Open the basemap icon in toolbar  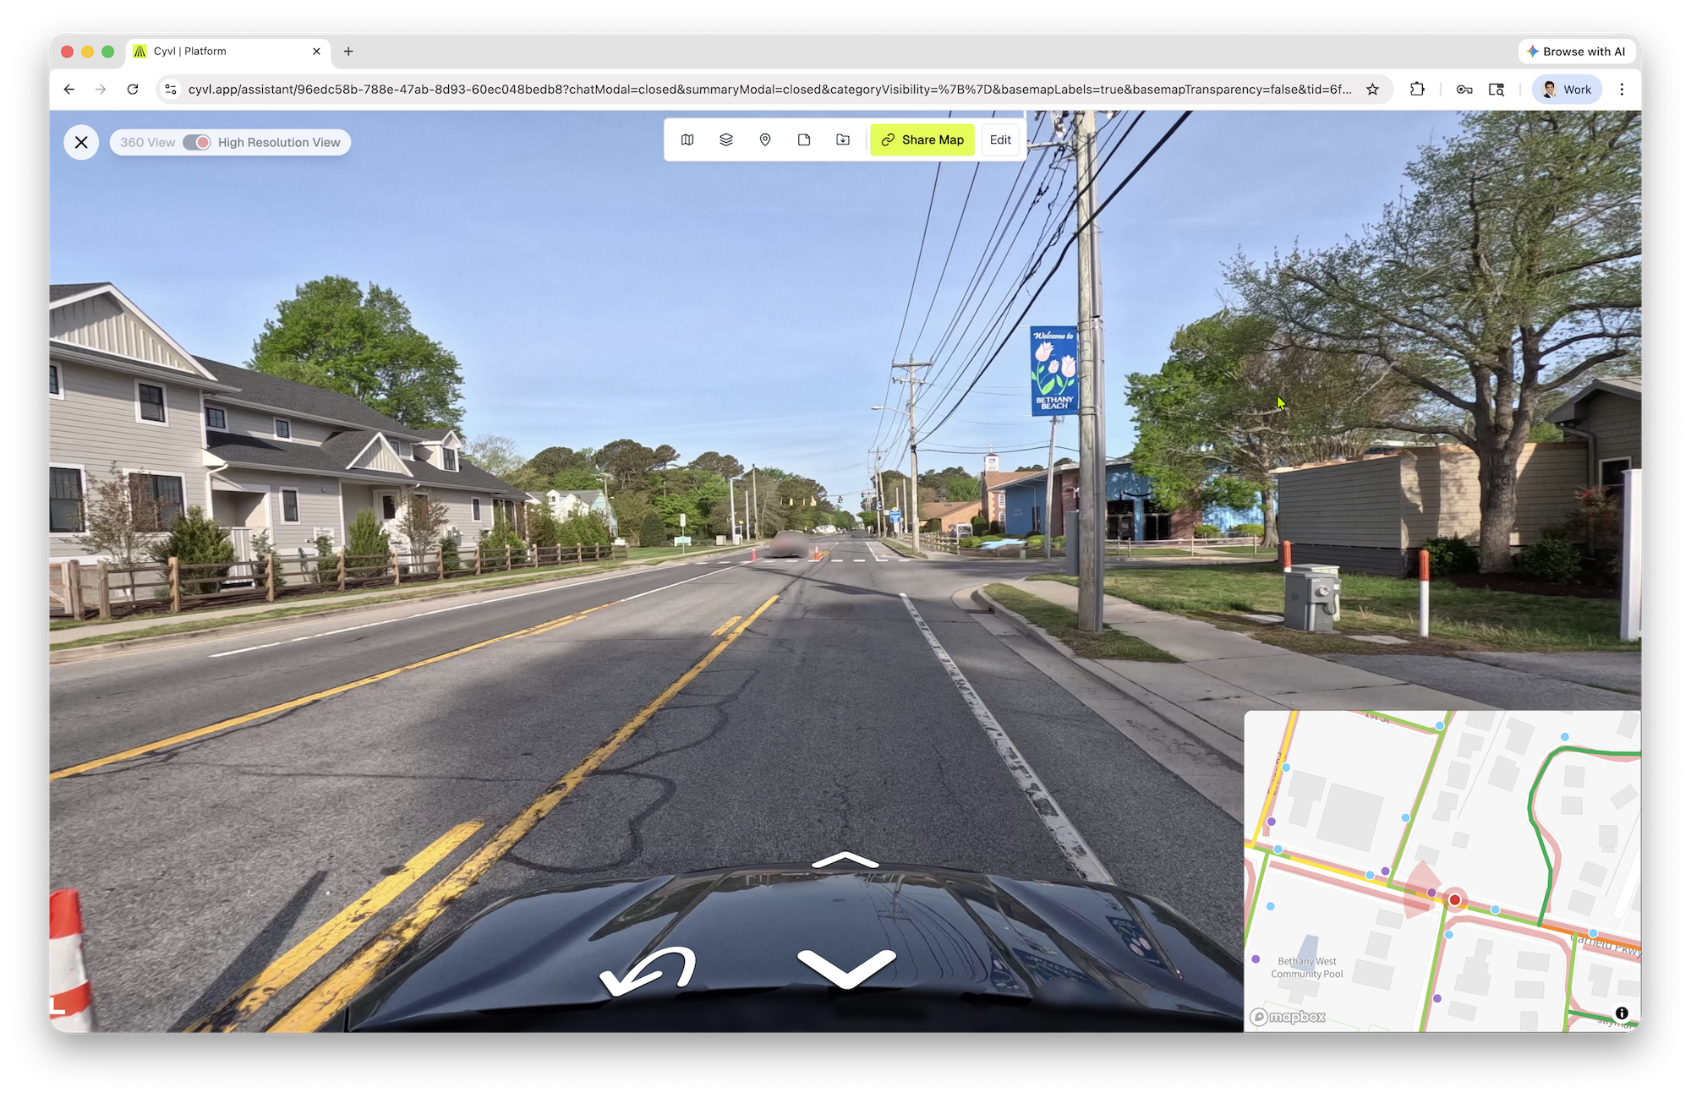pyautogui.click(x=687, y=140)
